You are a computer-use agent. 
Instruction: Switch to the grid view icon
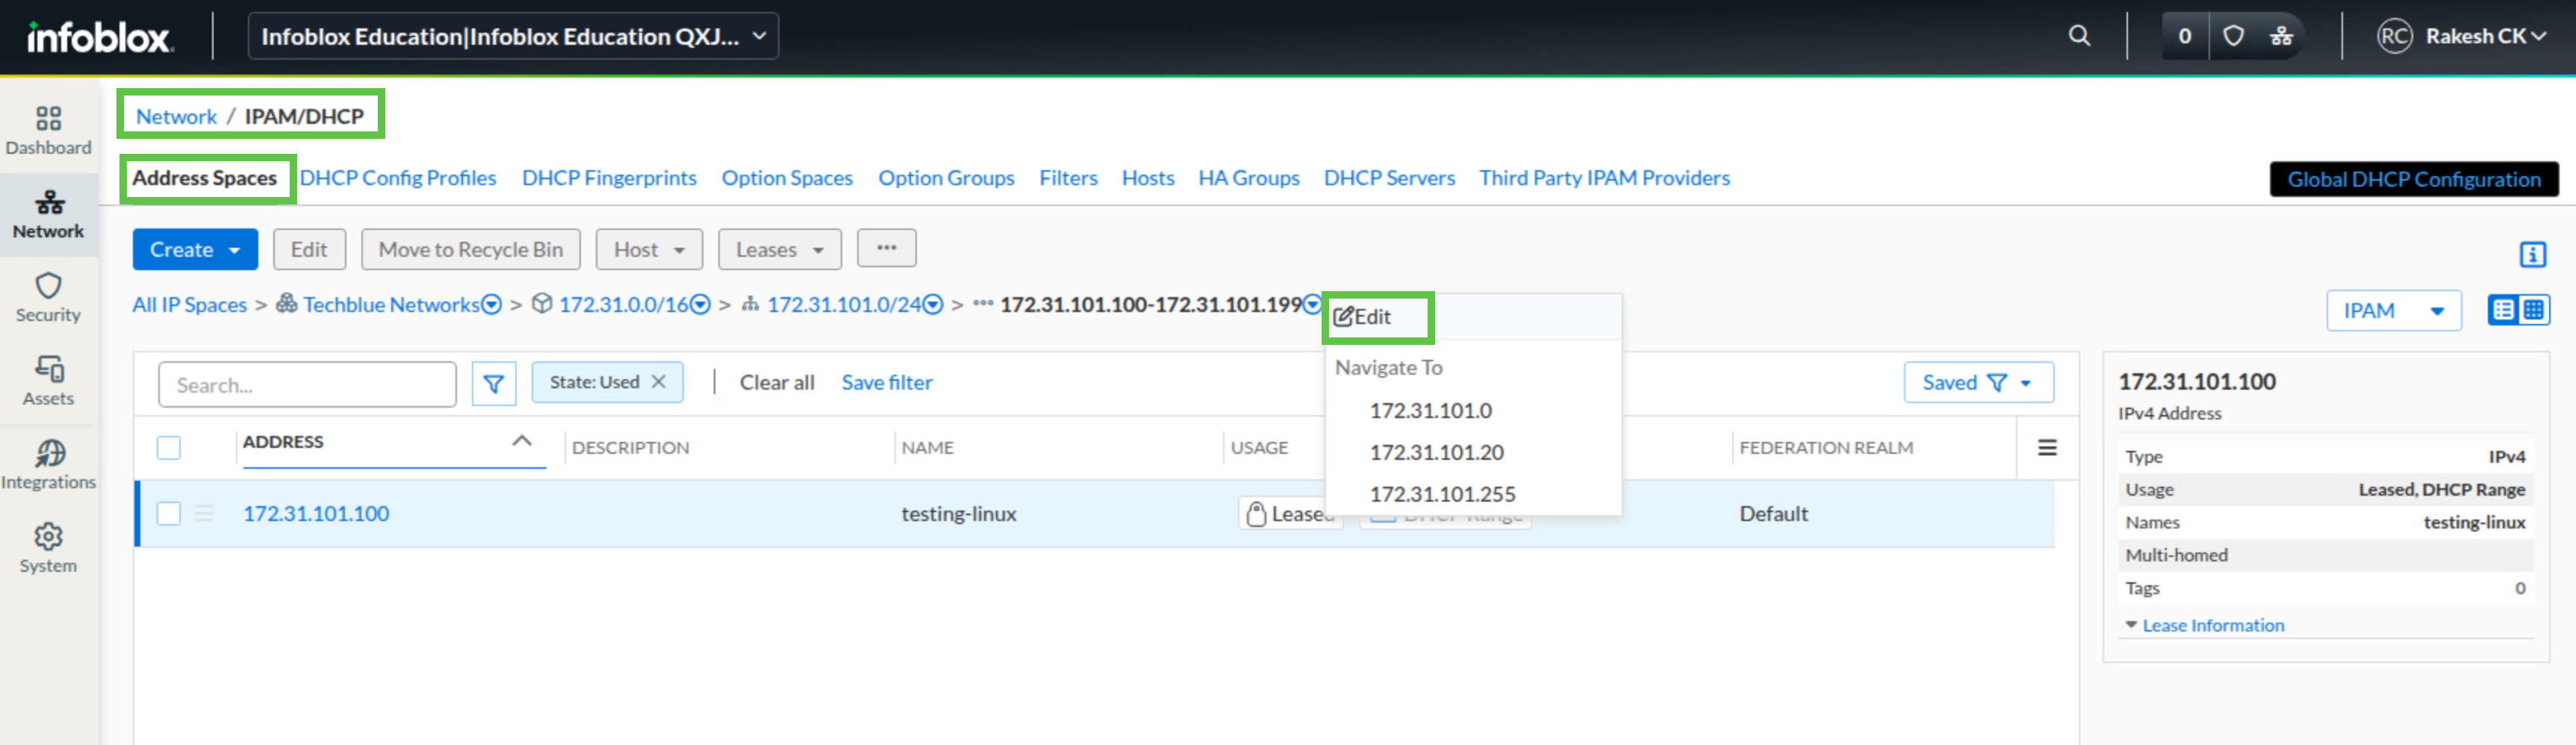(x=2533, y=310)
